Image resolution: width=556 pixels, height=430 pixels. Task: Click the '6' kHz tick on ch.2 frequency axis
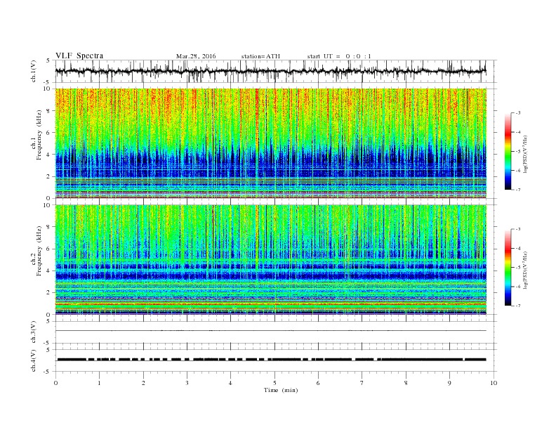pyautogui.click(x=49, y=249)
